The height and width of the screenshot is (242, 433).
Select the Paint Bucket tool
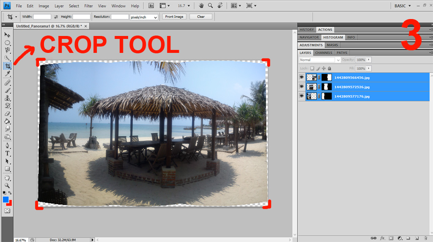click(7, 121)
